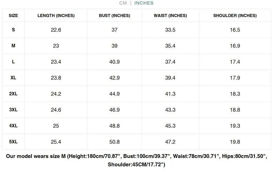Click shoulder value 19.8 for 5XL
Image resolution: width=274 pixels, height=175 pixels.
click(235, 142)
